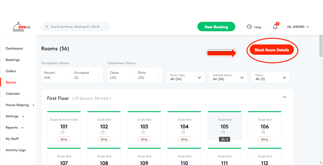The image size is (323, 165).
Task: Open room 108 card
Action: tap(104, 157)
